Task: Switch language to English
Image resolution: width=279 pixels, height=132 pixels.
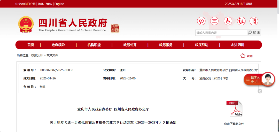Action: 59,4
